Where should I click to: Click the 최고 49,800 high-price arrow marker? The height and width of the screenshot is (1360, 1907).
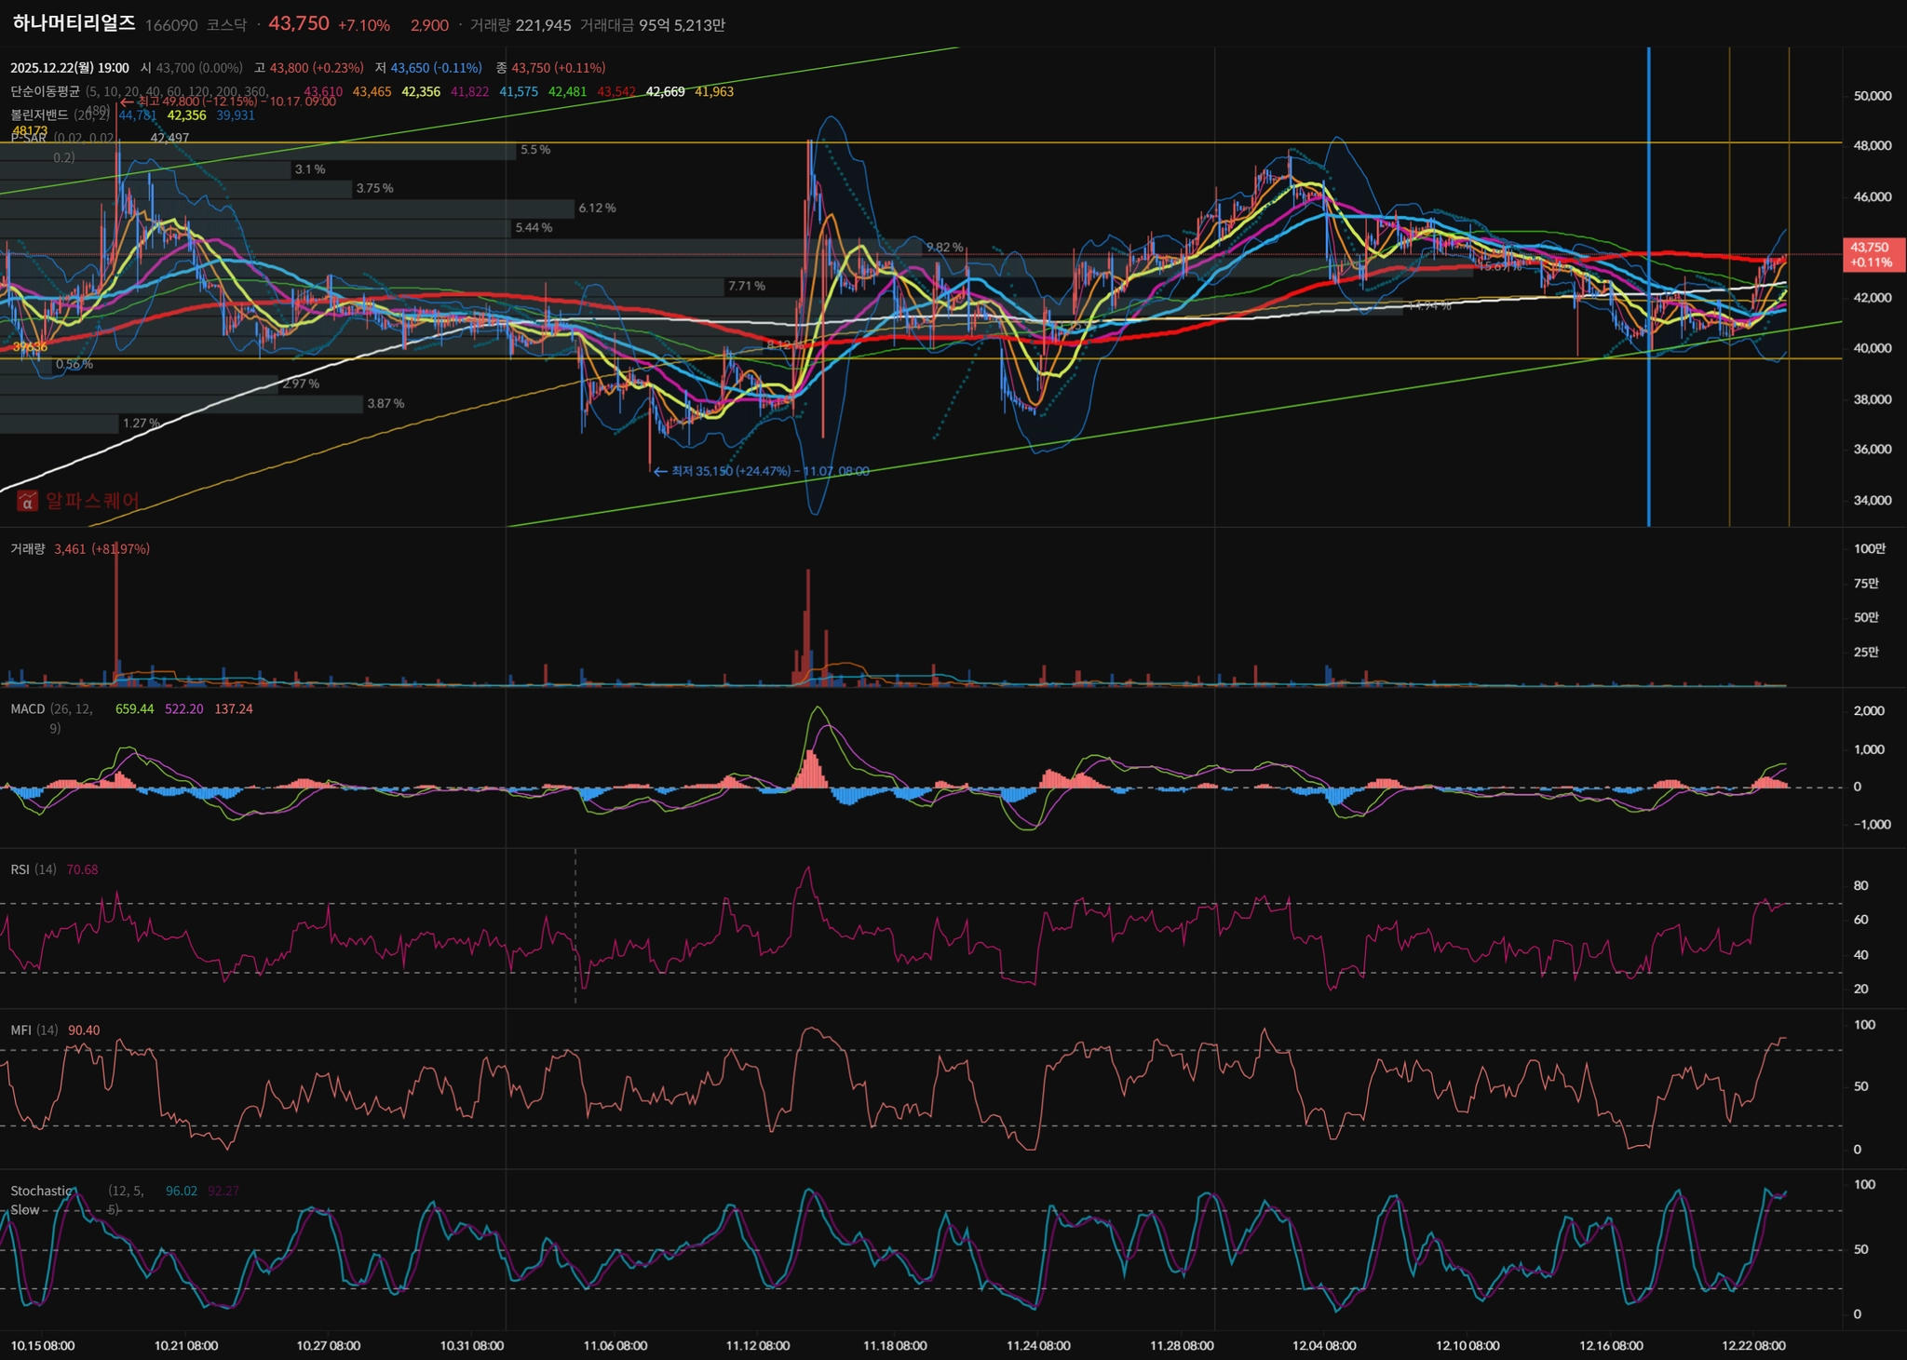(127, 101)
